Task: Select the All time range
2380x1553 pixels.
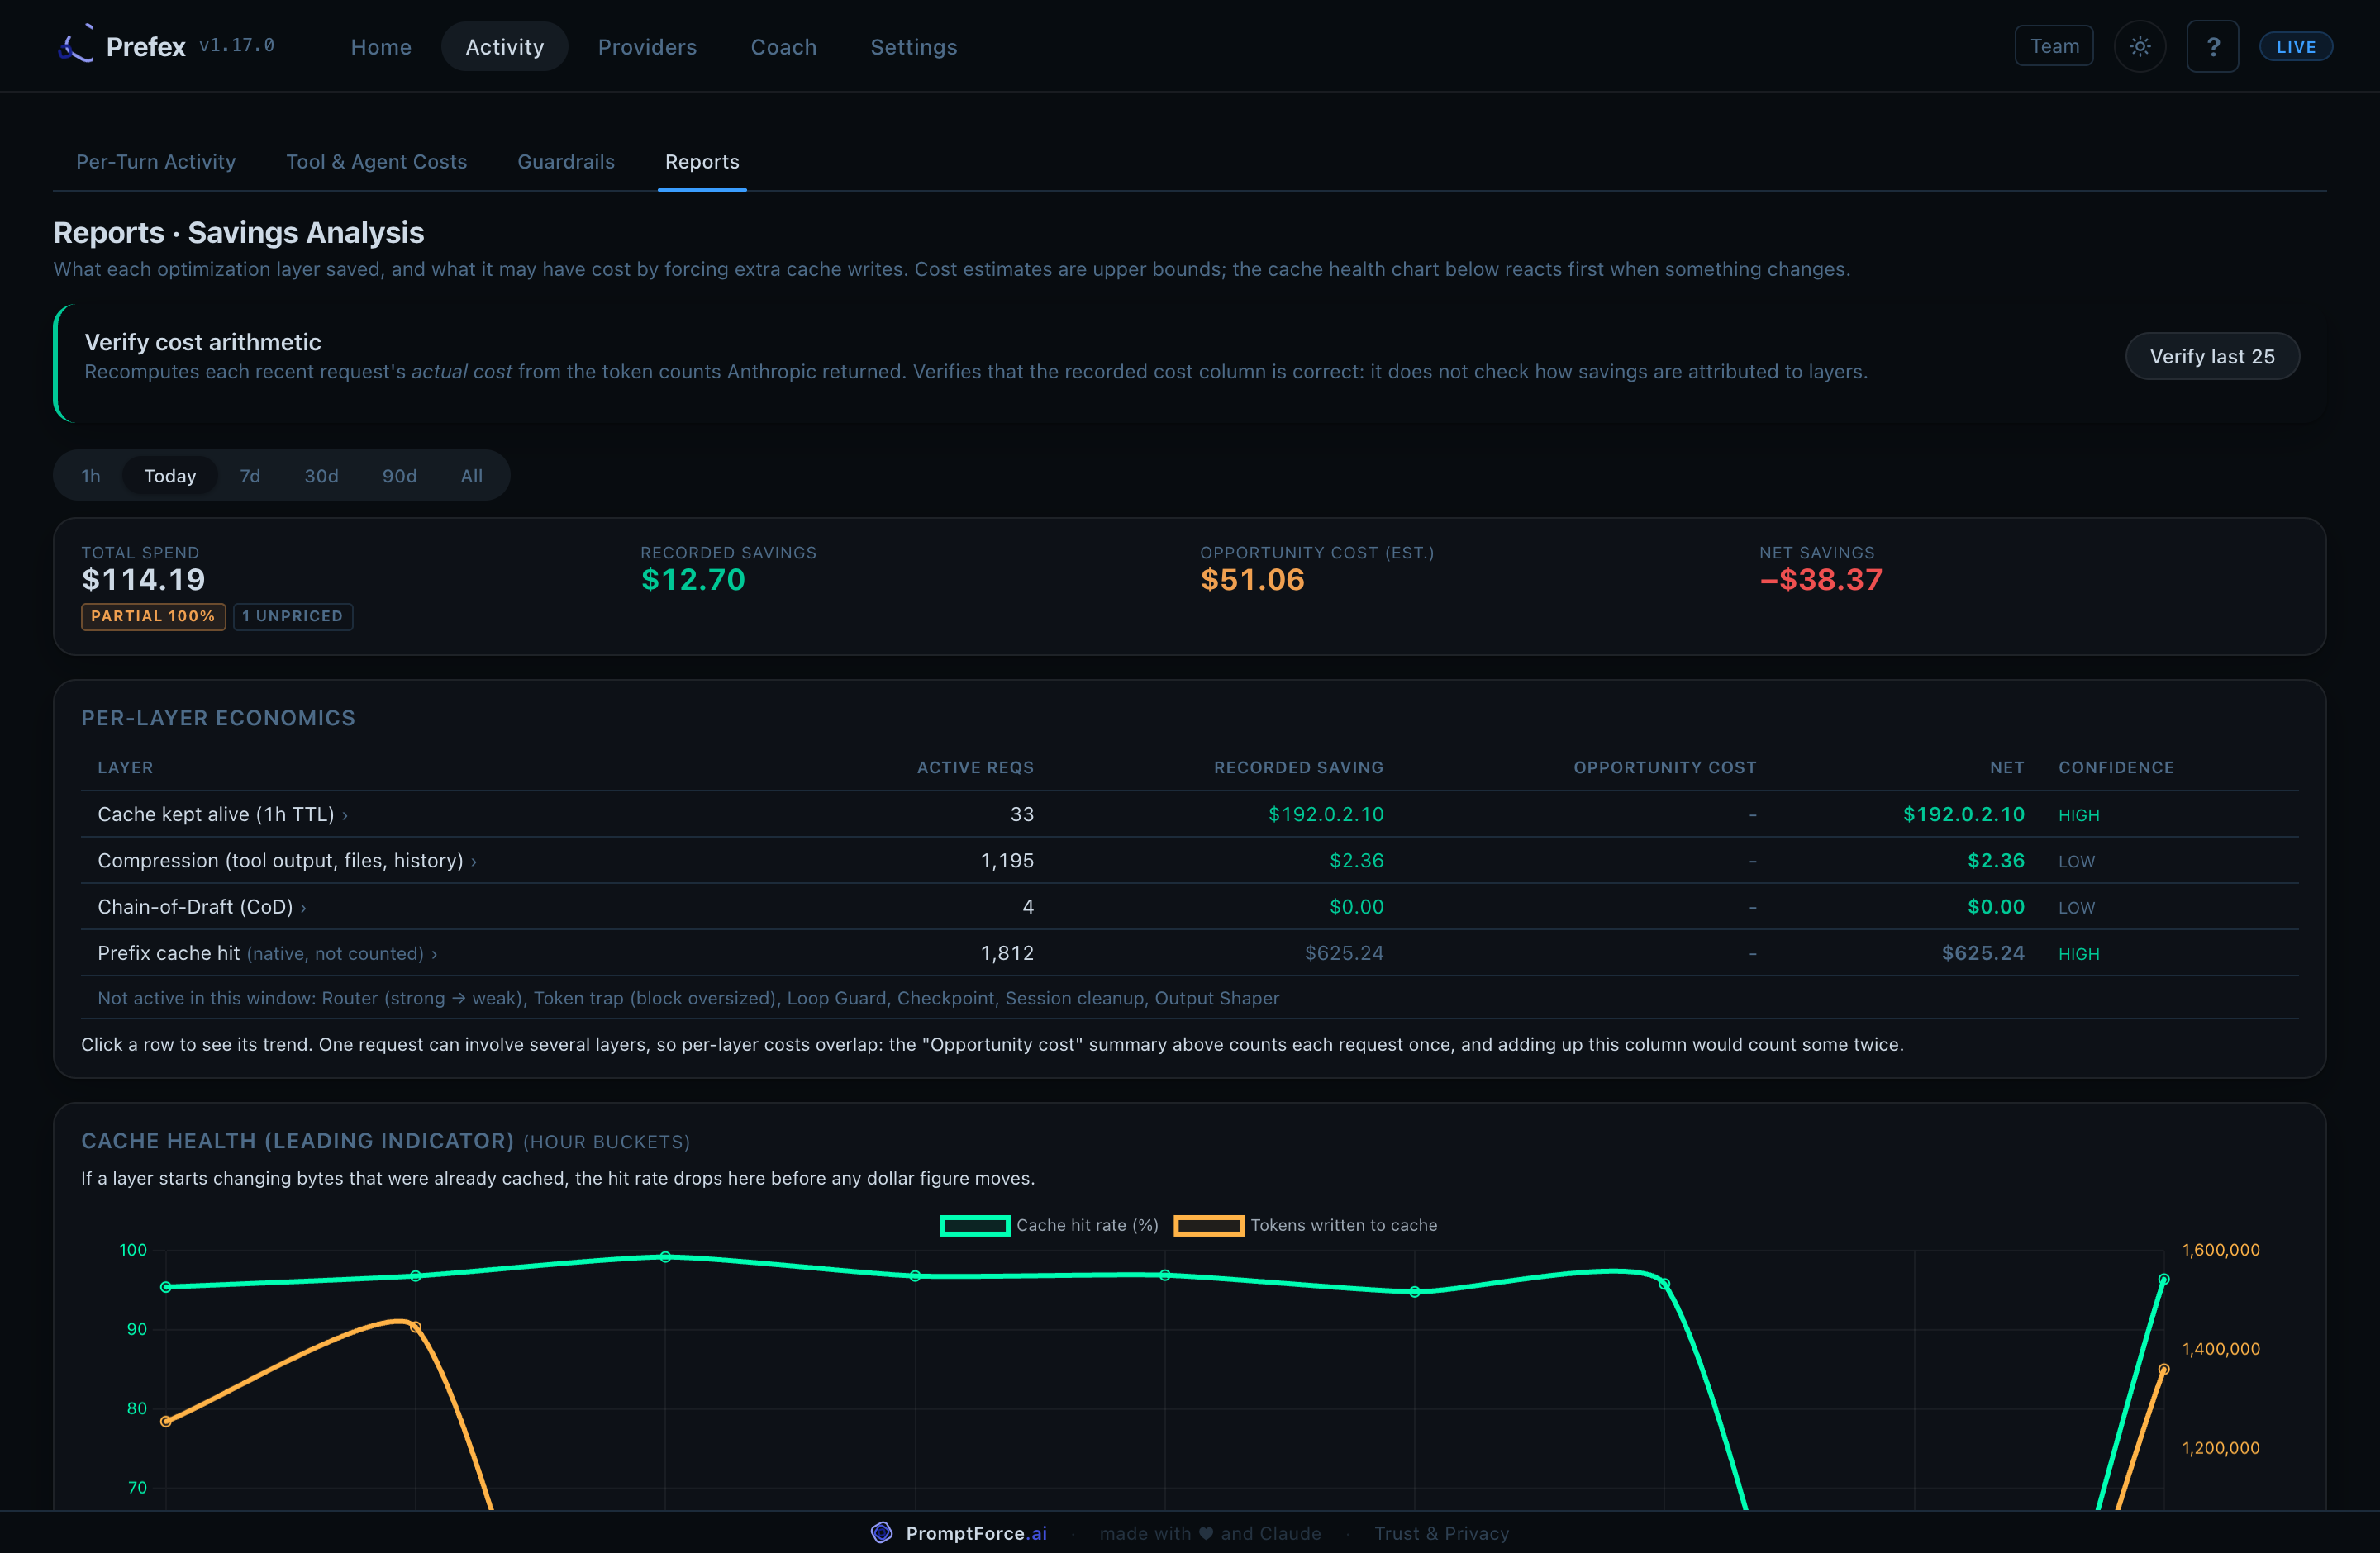Action: pyautogui.click(x=471, y=476)
